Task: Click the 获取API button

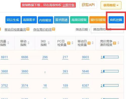Action: tap(88, 5)
